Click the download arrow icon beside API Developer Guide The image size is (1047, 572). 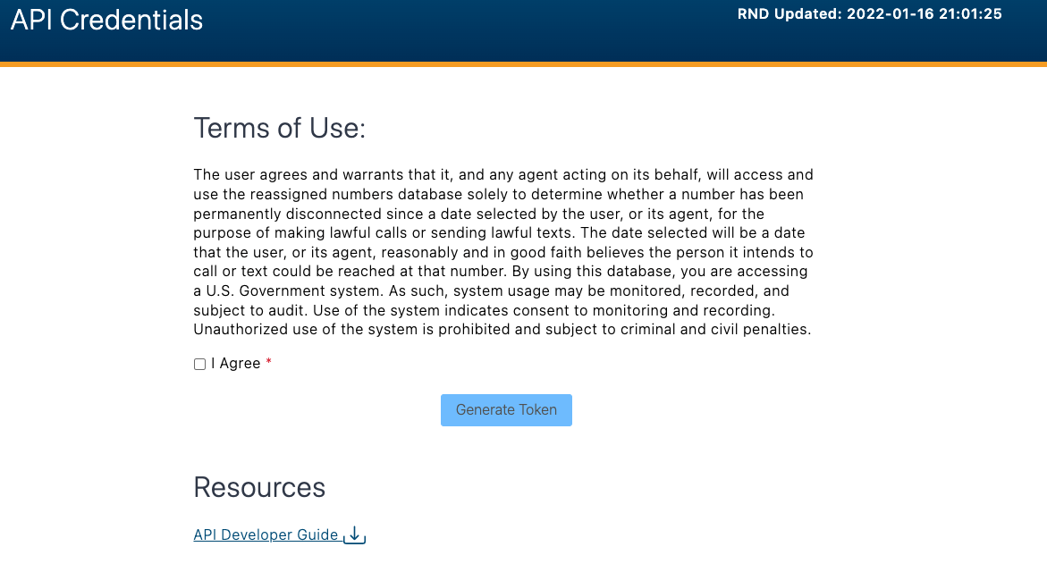(355, 534)
